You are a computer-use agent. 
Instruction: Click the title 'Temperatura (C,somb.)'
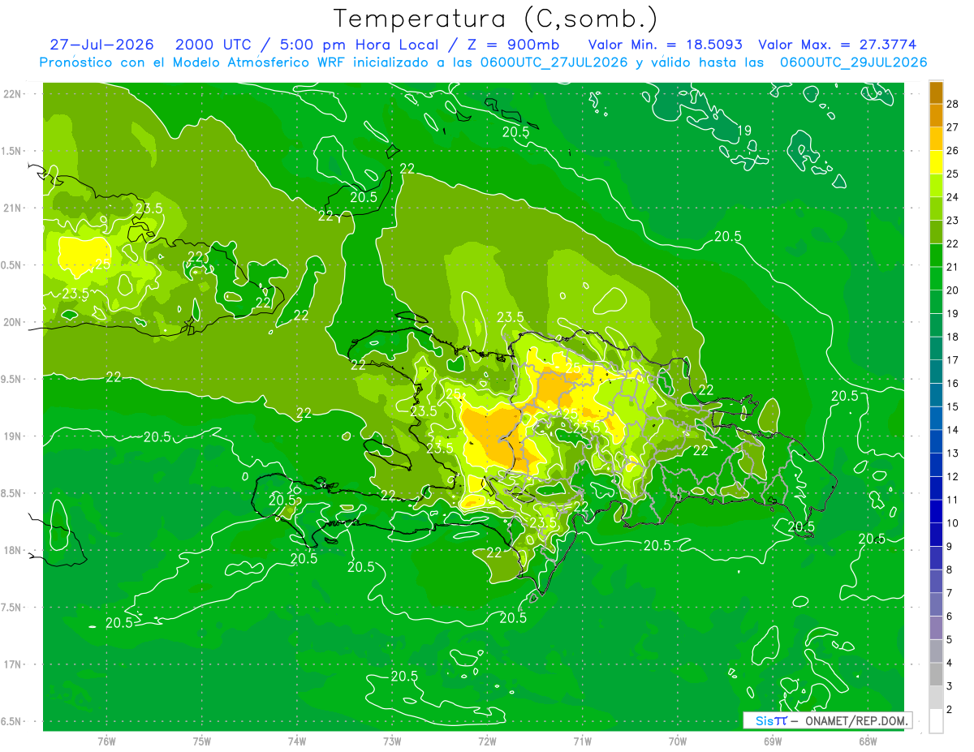496,19
